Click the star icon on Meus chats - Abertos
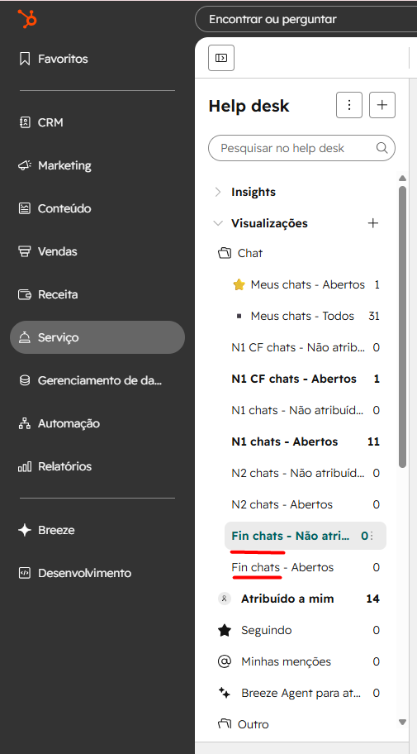 click(x=239, y=284)
